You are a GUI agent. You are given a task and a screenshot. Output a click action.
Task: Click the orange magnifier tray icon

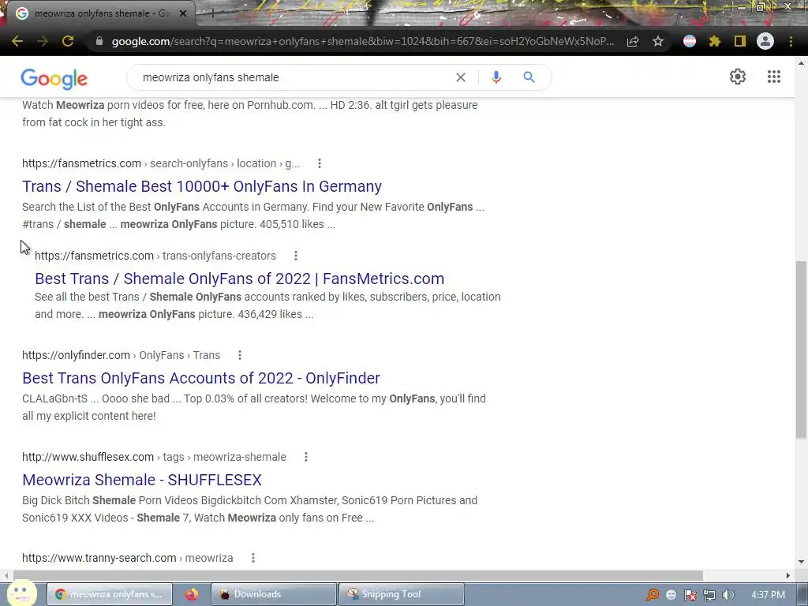[653, 595]
